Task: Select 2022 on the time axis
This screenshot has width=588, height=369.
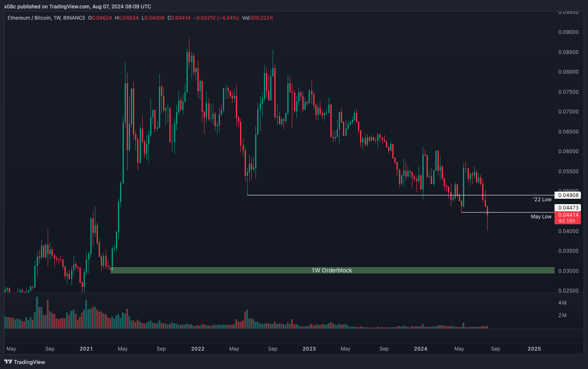Action: (197, 349)
